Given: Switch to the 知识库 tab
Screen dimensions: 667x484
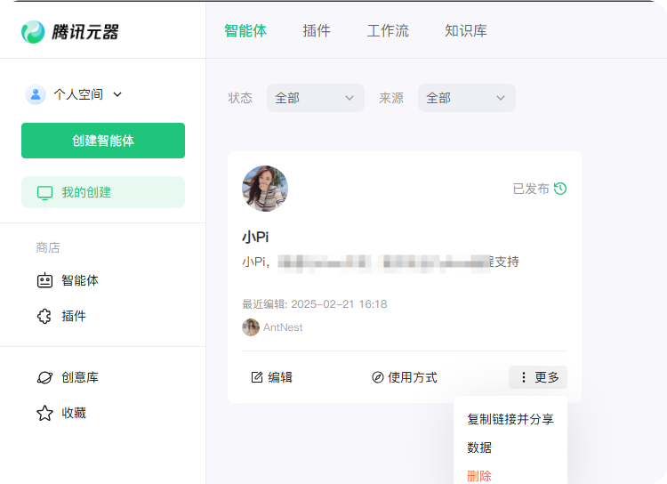Looking at the screenshot, I should pos(466,31).
